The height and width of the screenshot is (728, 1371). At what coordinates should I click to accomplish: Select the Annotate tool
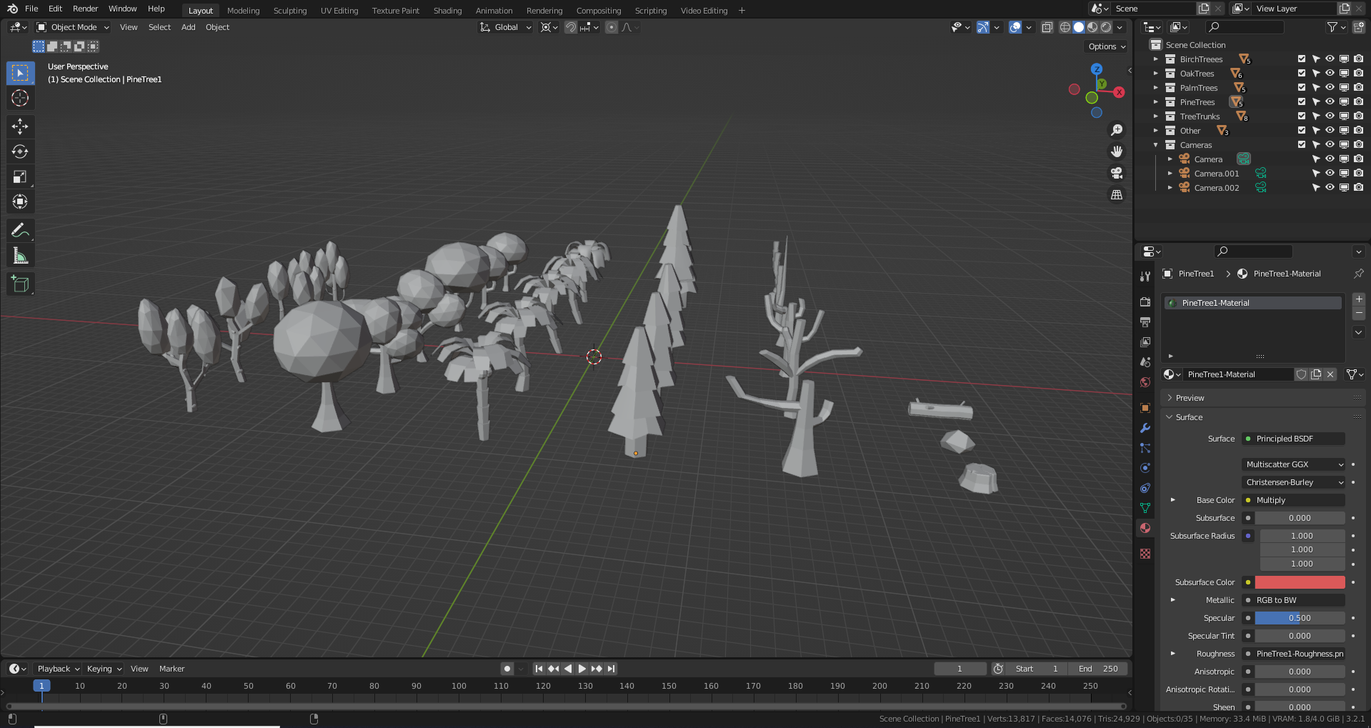[20, 230]
